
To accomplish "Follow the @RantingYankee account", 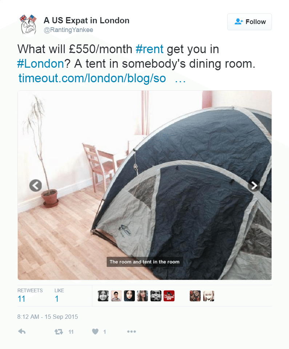I will point(249,22).
